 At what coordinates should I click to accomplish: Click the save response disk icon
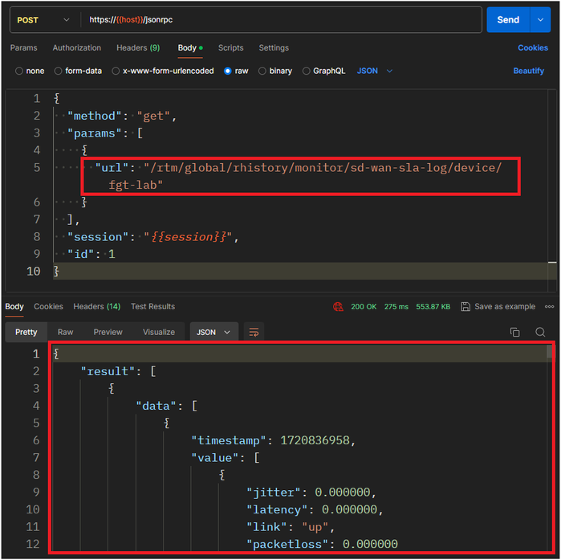click(x=470, y=307)
